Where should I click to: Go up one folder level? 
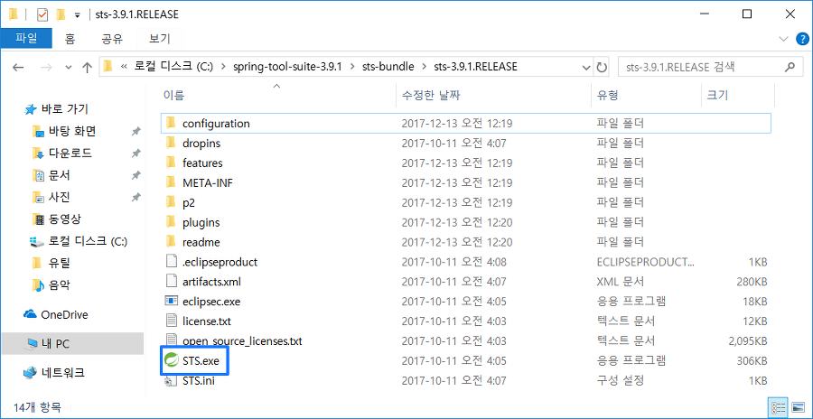point(87,68)
